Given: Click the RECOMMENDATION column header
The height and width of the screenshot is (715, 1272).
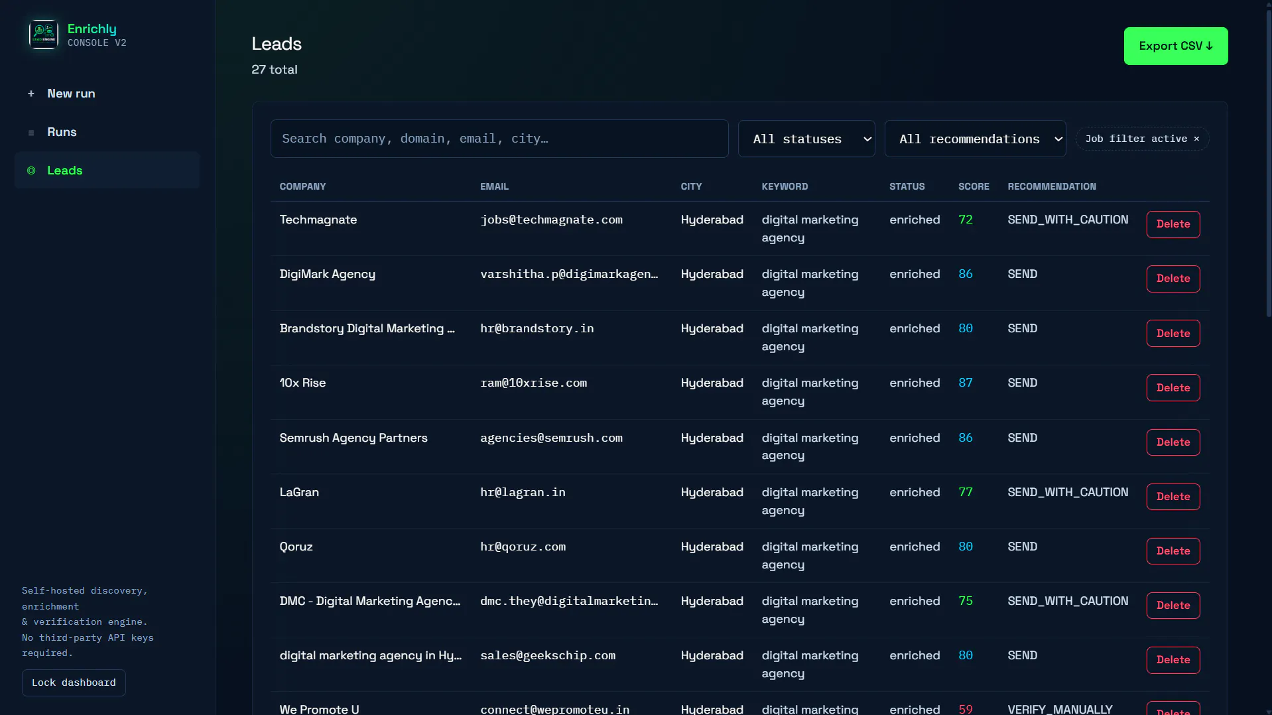Looking at the screenshot, I should 1052,186.
